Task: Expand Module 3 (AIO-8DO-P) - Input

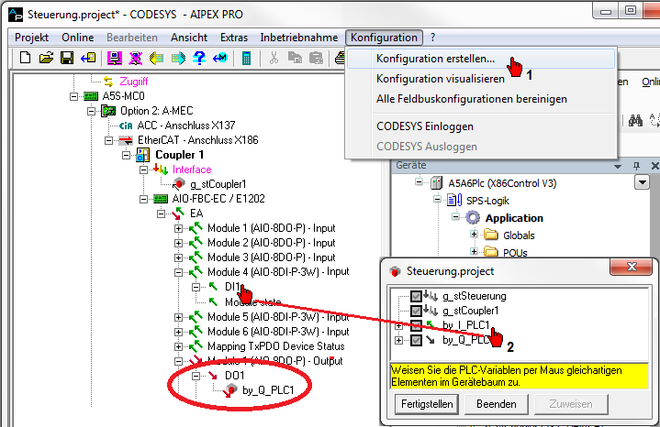Action: coord(178,257)
